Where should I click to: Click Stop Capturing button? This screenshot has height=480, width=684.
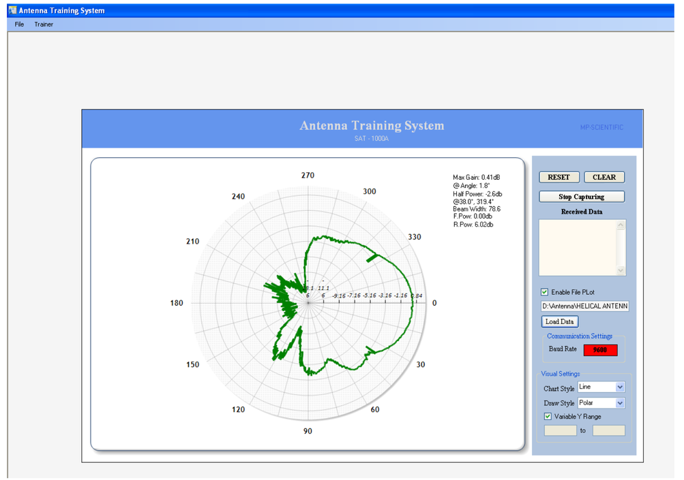tap(582, 197)
